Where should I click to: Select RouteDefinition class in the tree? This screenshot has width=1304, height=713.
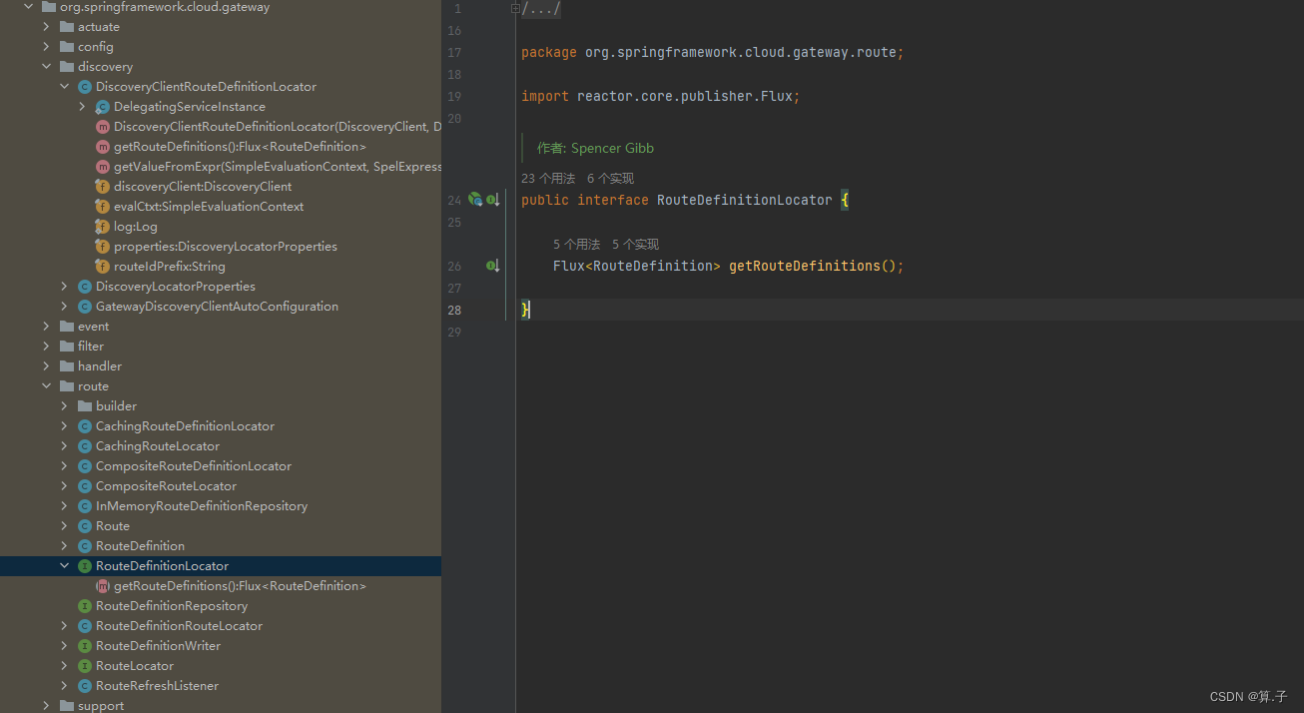click(x=140, y=546)
